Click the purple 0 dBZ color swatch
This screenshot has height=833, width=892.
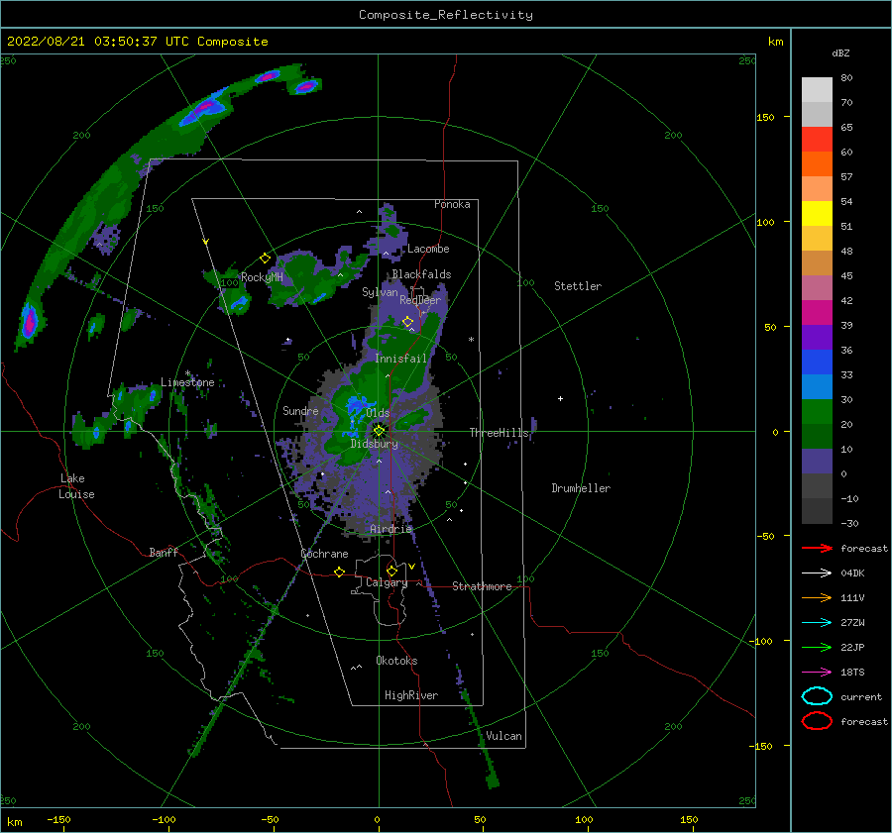817,461
